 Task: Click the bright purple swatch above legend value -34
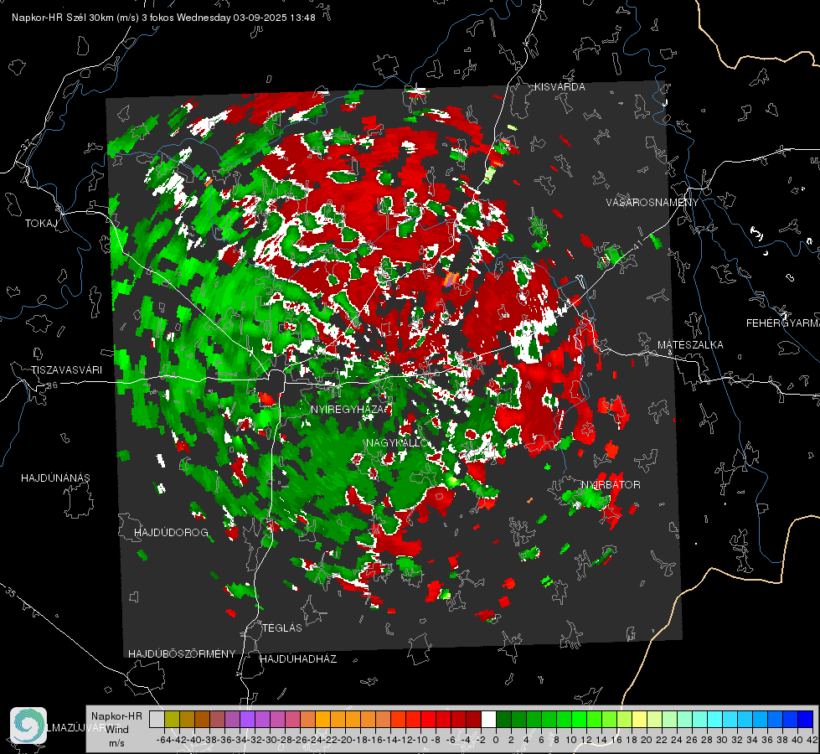pos(247,719)
